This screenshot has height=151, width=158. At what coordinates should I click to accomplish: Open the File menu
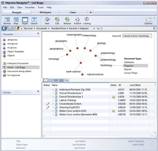[5, 8]
